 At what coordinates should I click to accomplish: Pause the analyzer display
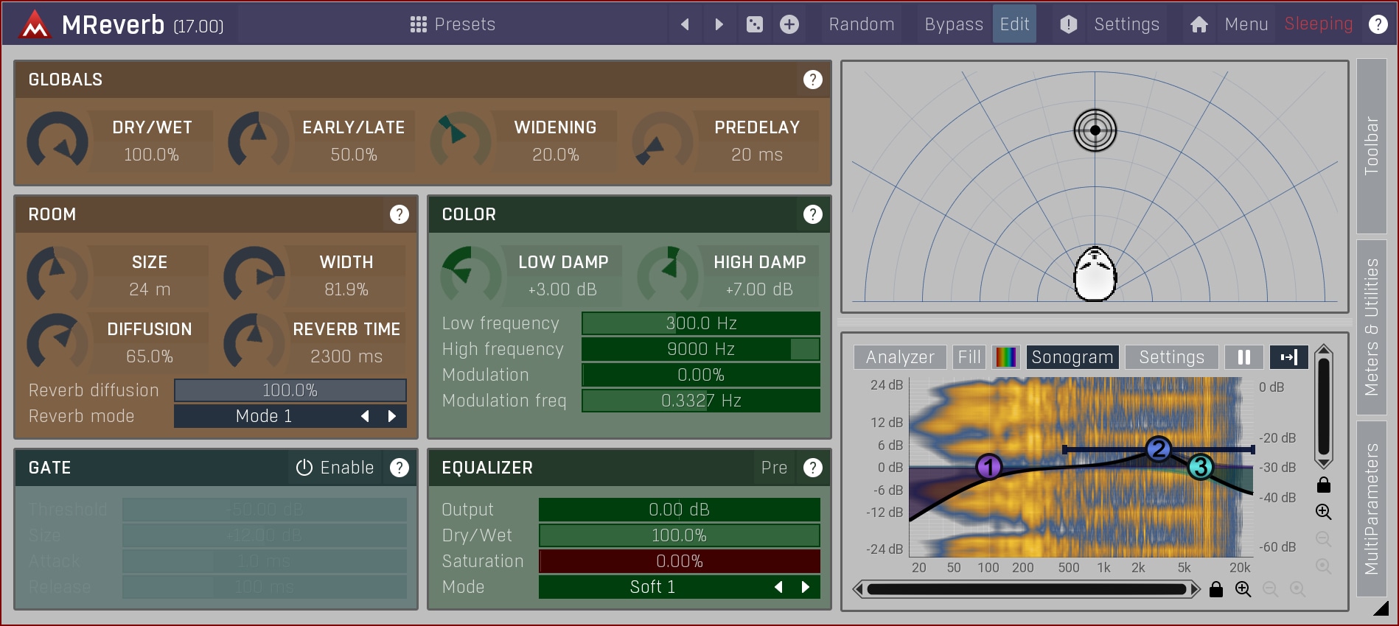pos(1244,357)
